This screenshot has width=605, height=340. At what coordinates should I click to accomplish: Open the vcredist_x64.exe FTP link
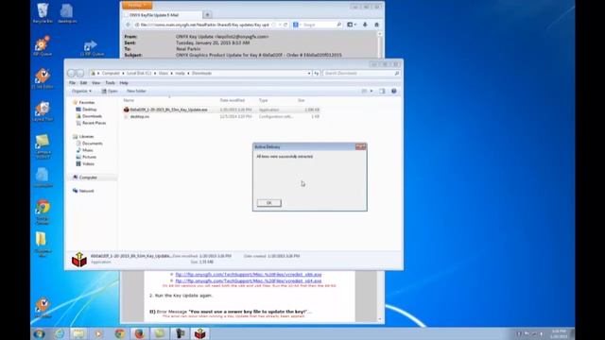[x=249, y=281]
